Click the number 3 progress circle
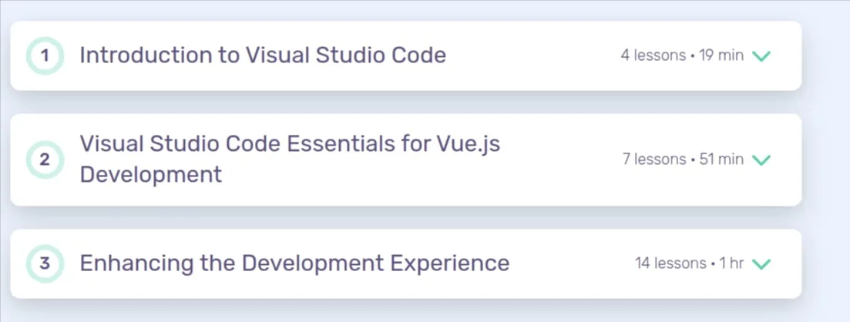 (x=45, y=263)
